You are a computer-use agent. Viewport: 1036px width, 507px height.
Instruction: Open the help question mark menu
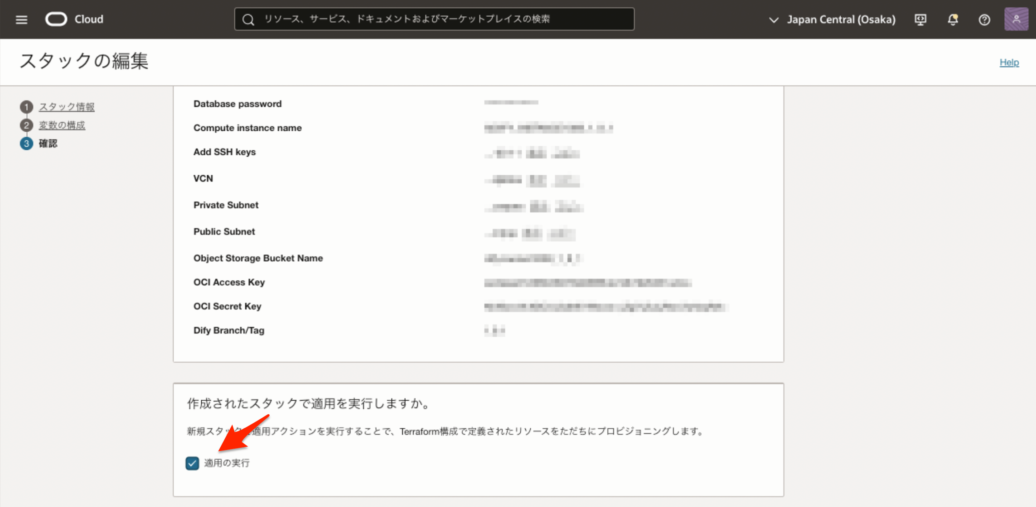click(984, 19)
